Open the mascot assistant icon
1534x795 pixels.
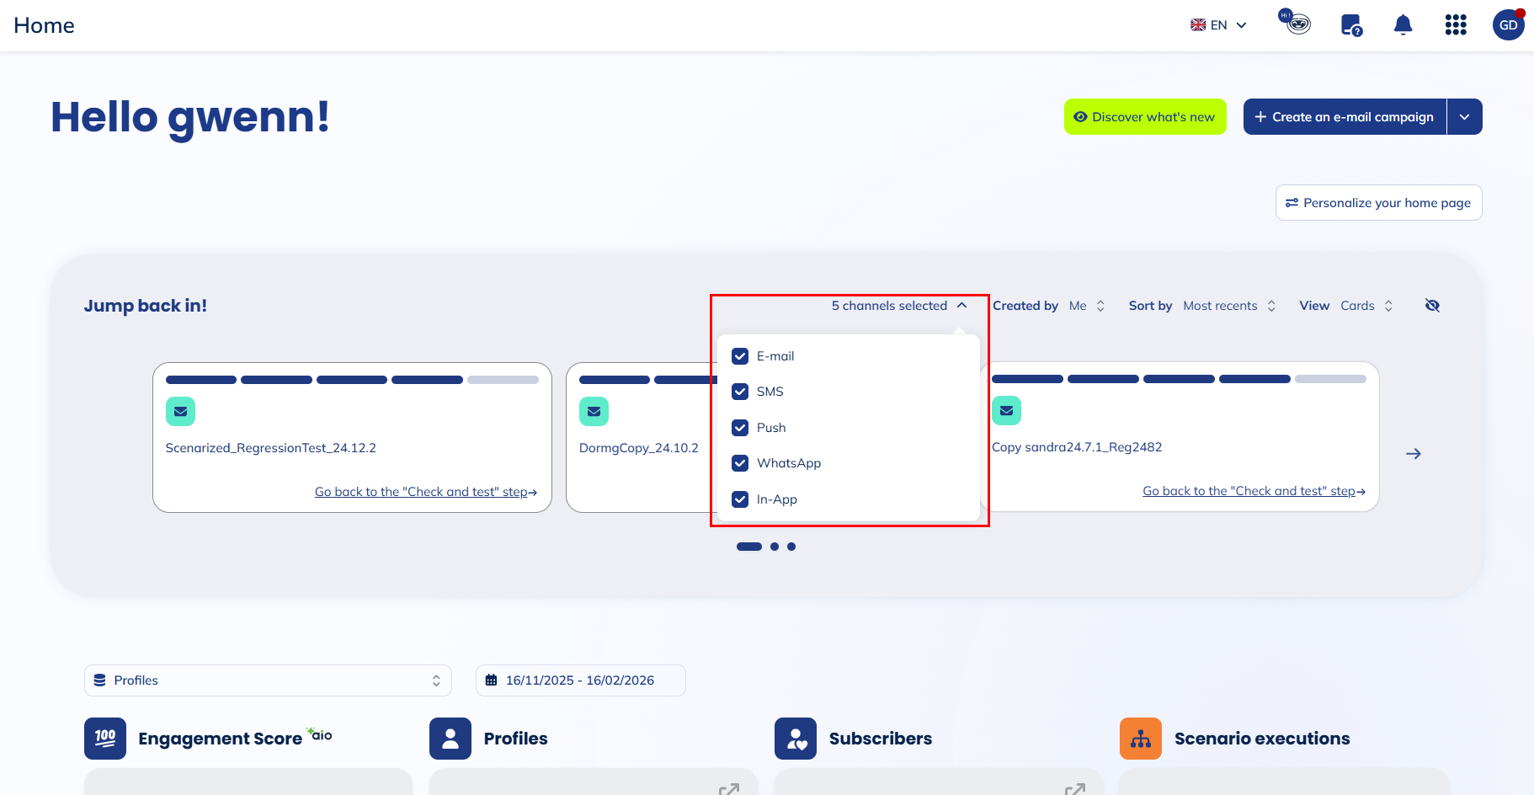(x=1297, y=23)
